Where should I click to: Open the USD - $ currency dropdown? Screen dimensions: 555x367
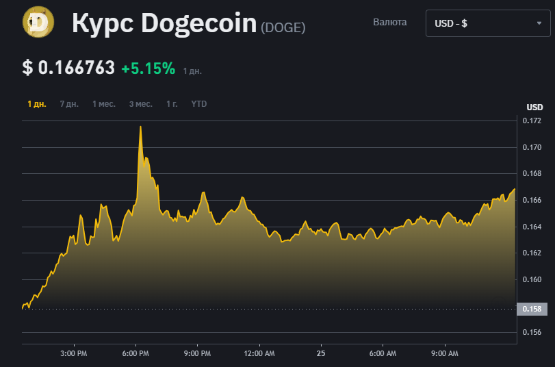(x=488, y=23)
